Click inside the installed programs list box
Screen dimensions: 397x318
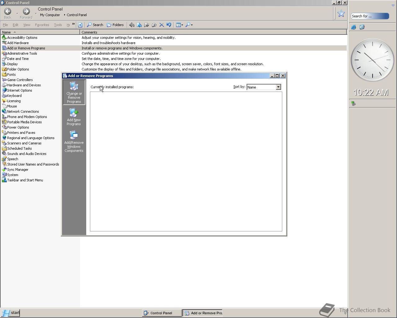tap(186, 161)
